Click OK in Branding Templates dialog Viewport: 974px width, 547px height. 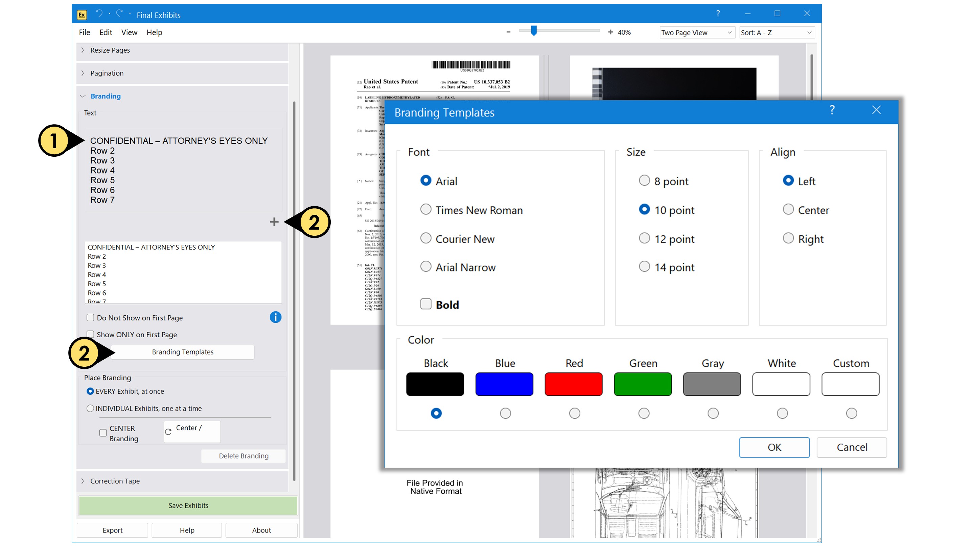point(774,447)
